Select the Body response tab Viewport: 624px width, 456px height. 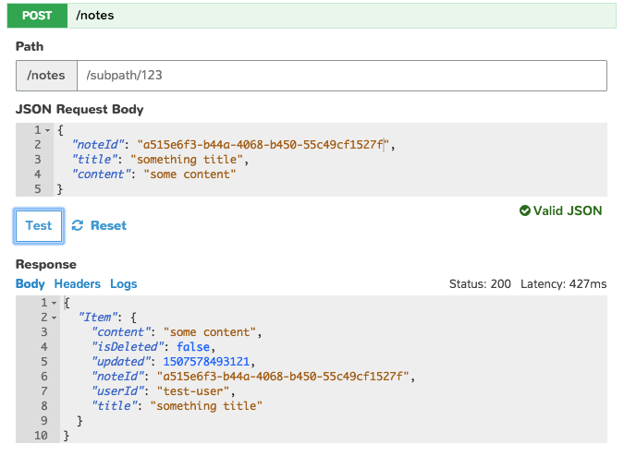click(x=30, y=283)
